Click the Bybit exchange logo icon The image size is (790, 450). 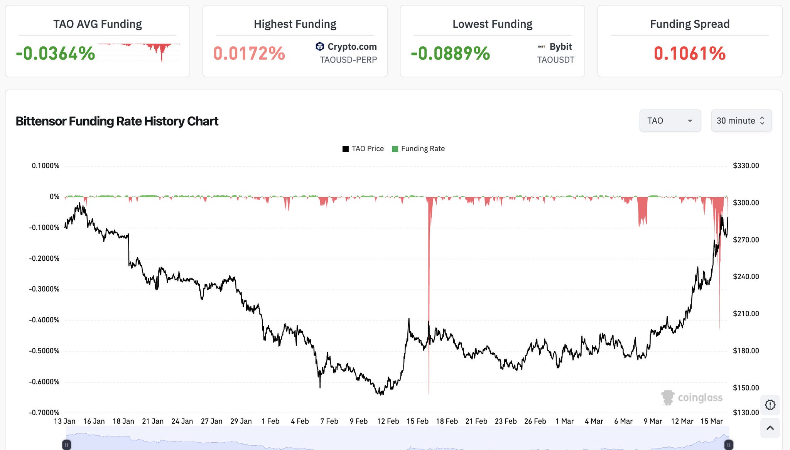[542, 47]
